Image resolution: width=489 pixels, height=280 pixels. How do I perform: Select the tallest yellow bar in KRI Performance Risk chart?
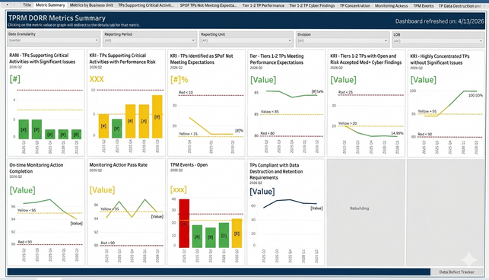point(157,116)
